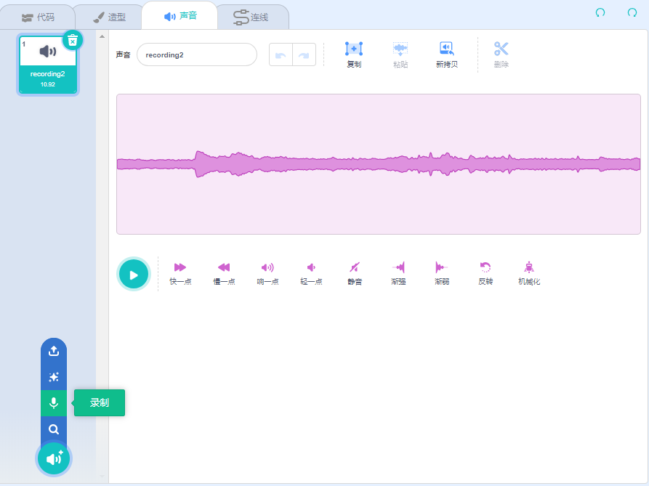Apply the 响一点 louder effect

click(x=267, y=273)
